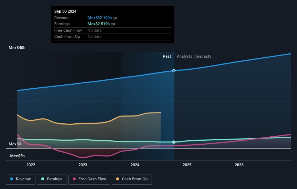
Task: Click the 2026 x-axis label
Action: point(239,165)
